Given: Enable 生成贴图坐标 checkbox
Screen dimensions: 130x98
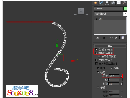Looking at the screenshot, I should pos(96,60).
